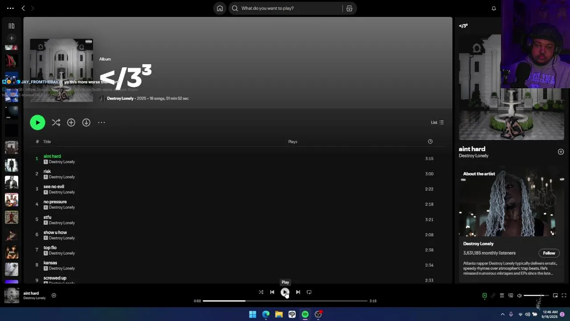Add album to Your Library with plus icon

pos(71,123)
